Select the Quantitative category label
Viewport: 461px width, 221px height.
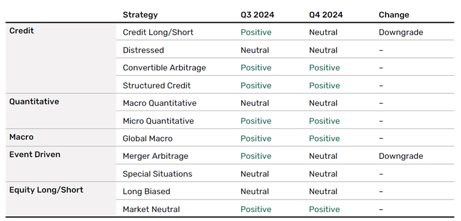[x=34, y=102]
